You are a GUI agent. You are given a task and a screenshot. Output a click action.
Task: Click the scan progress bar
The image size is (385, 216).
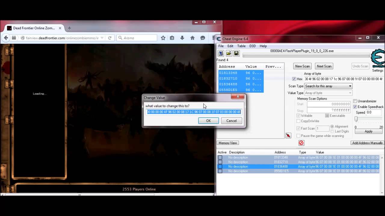306,55
